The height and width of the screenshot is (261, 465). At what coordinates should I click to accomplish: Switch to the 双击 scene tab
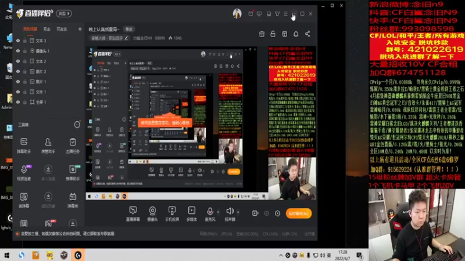[x=47, y=29]
